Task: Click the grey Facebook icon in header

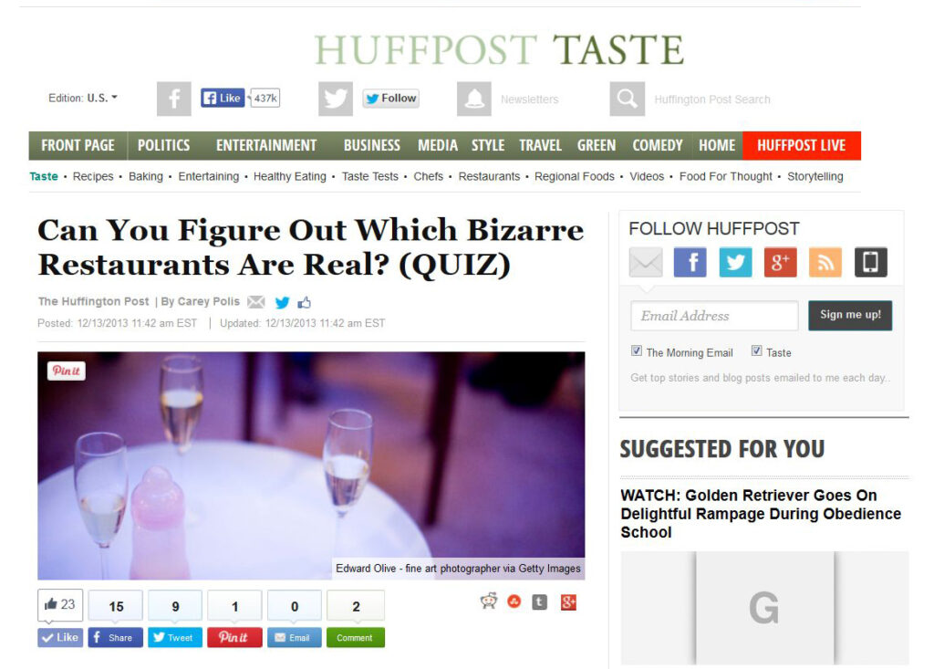Action: point(174,99)
